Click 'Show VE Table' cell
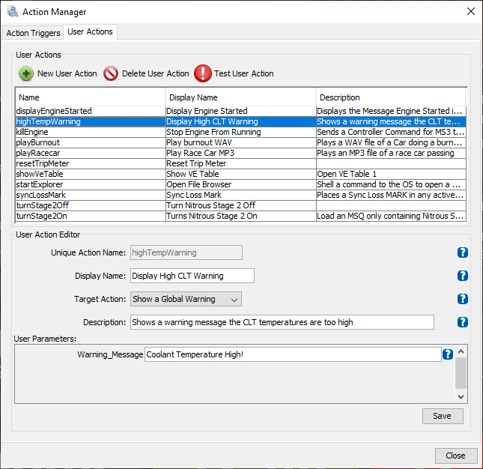The image size is (483, 469). (x=241, y=174)
